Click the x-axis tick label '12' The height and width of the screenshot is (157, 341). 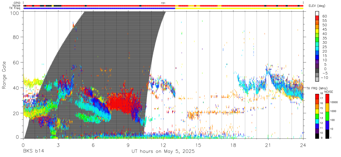coord(163,145)
